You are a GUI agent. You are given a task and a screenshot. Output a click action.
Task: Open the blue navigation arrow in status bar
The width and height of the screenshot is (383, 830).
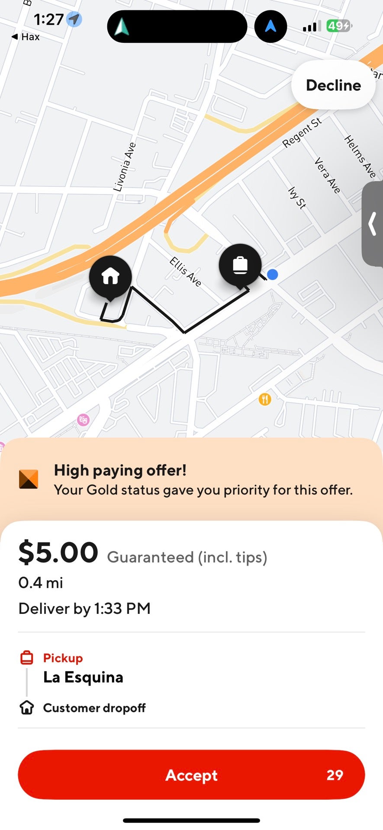(270, 27)
